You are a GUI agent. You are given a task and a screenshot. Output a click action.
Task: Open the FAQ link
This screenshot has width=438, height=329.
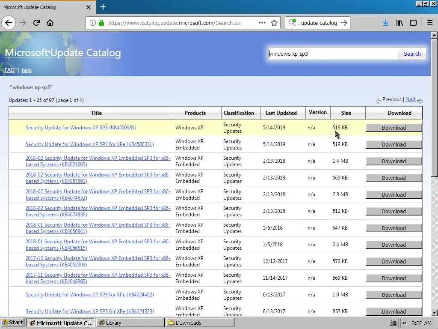[x=9, y=70]
